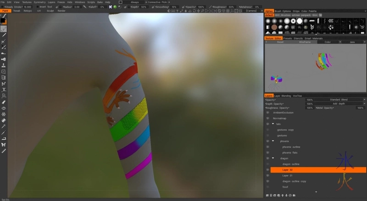Click first icon in the layers bottom bar
The height and width of the screenshot is (201, 367).
click(268, 195)
